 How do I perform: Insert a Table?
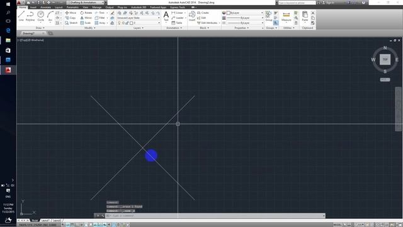177,23
